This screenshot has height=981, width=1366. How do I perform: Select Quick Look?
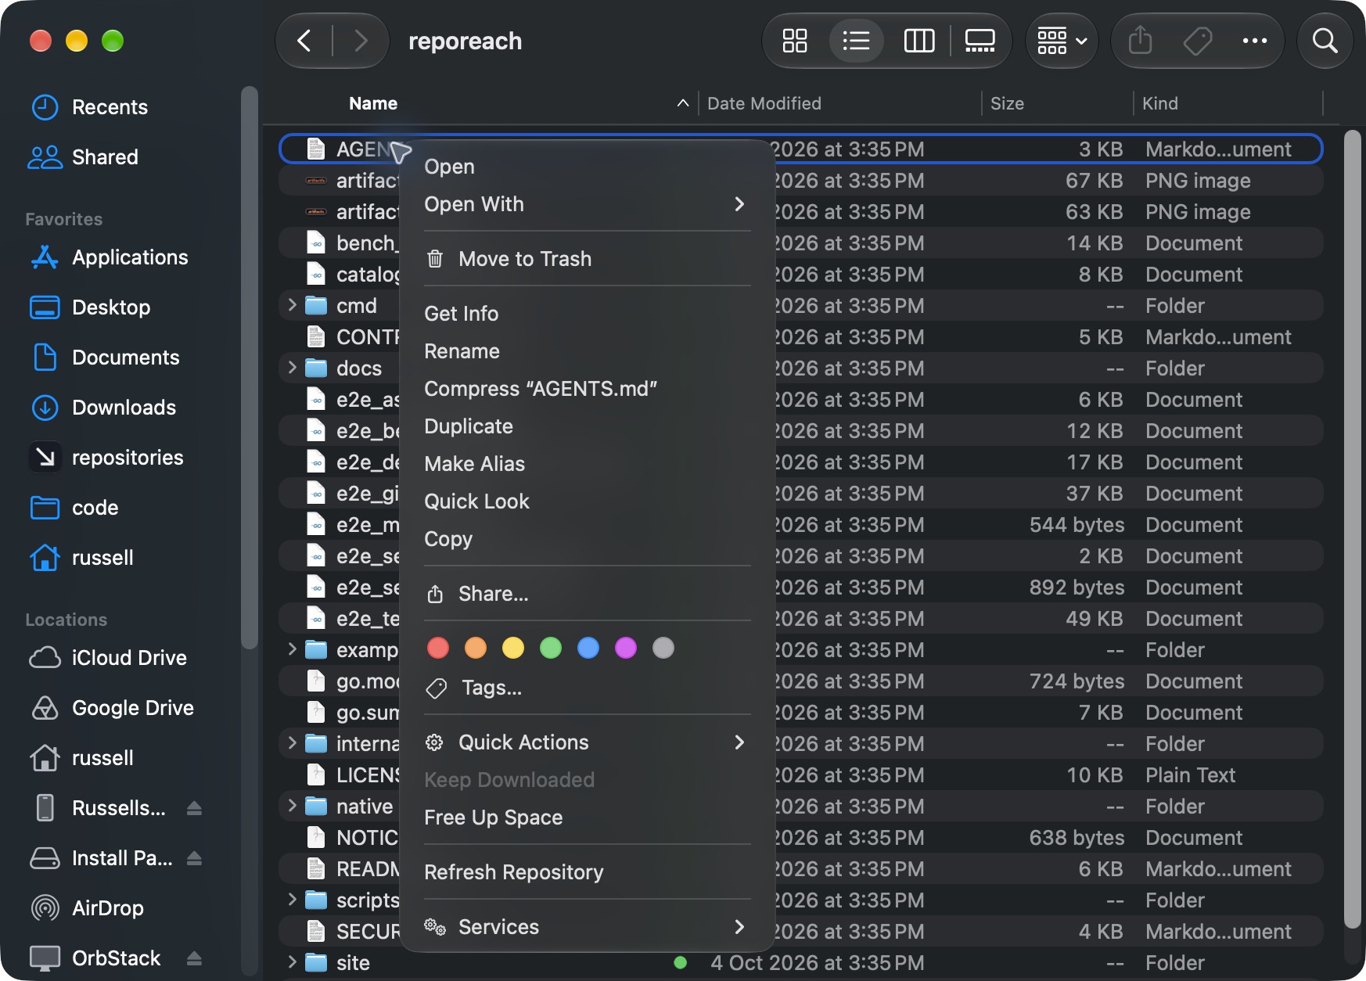(587, 501)
